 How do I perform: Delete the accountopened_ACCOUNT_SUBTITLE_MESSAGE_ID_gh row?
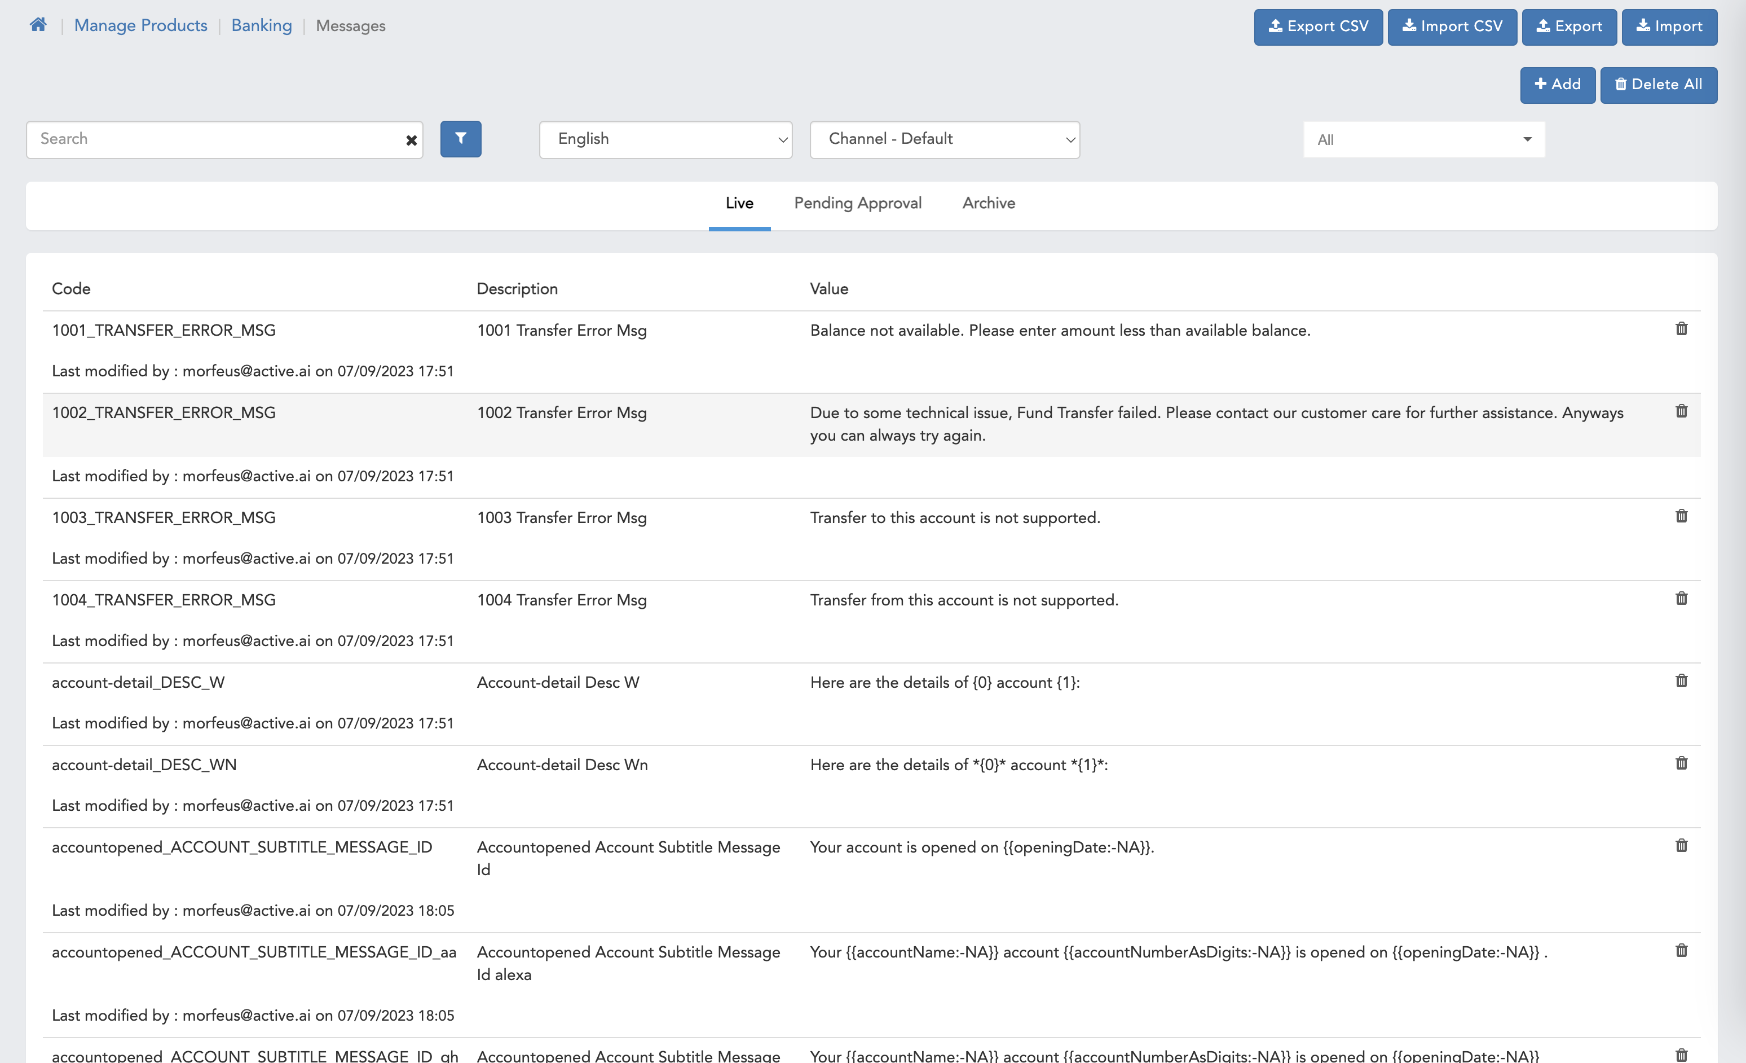1682,1055
